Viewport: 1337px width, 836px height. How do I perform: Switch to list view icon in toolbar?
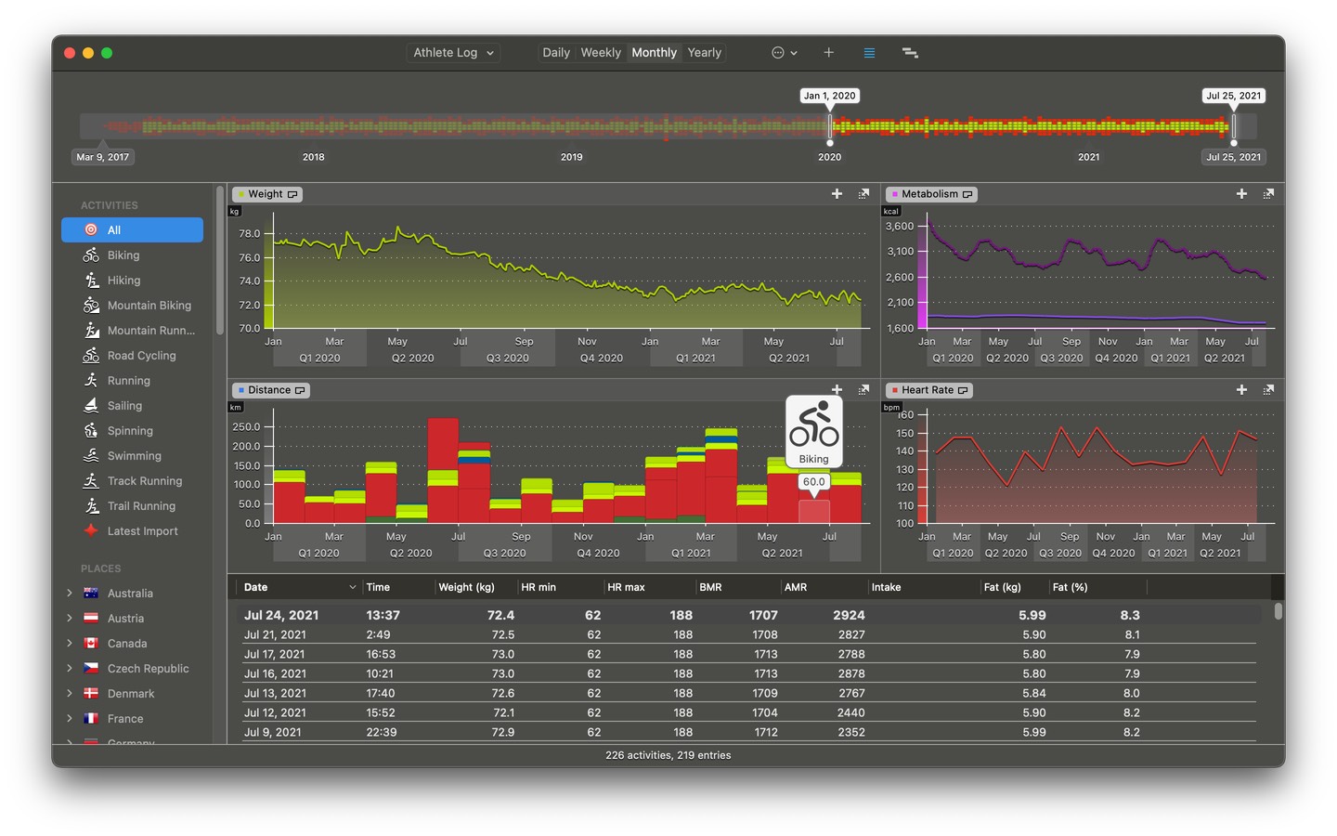[869, 53]
